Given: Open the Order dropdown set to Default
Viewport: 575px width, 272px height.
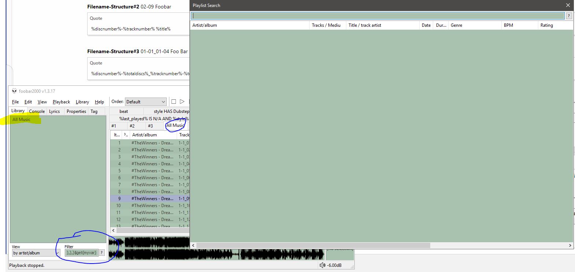Looking at the screenshot, I should (146, 102).
